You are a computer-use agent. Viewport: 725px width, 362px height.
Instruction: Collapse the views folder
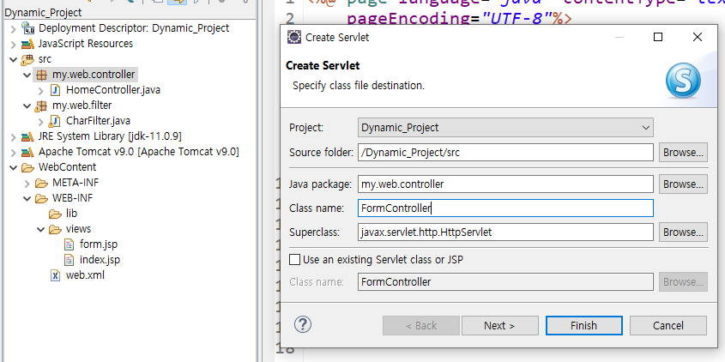(x=40, y=229)
